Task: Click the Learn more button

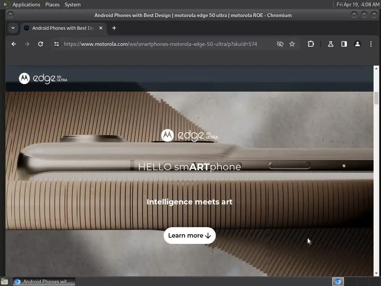Action: click(x=189, y=235)
